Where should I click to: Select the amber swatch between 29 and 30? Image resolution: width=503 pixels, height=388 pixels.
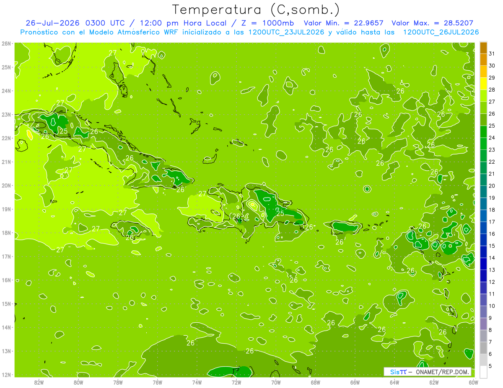[x=483, y=72]
